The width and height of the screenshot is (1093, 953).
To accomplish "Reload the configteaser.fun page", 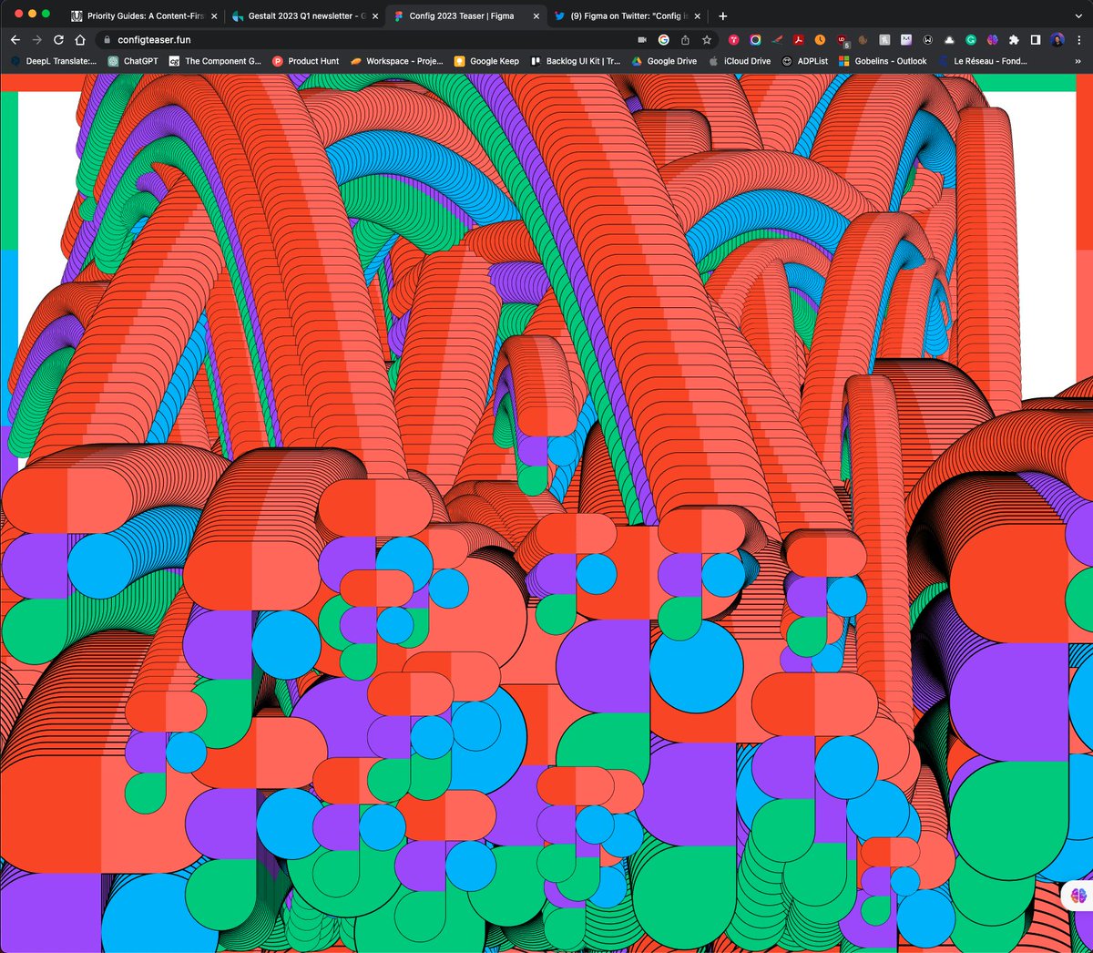I will pos(58,40).
